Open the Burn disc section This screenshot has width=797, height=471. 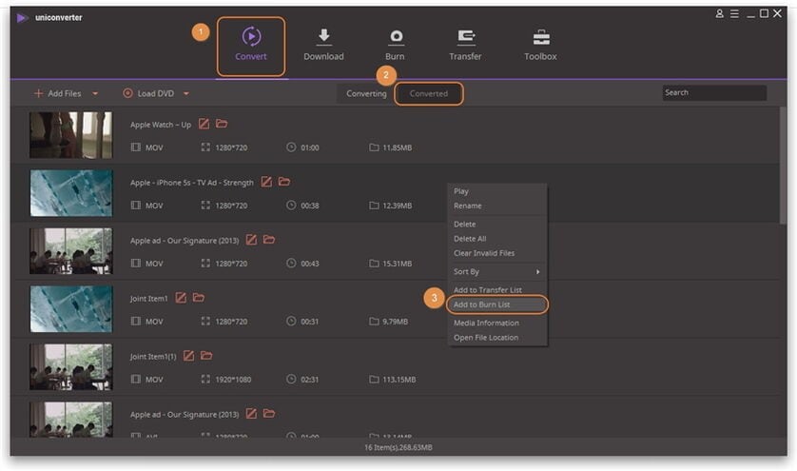tap(396, 45)
